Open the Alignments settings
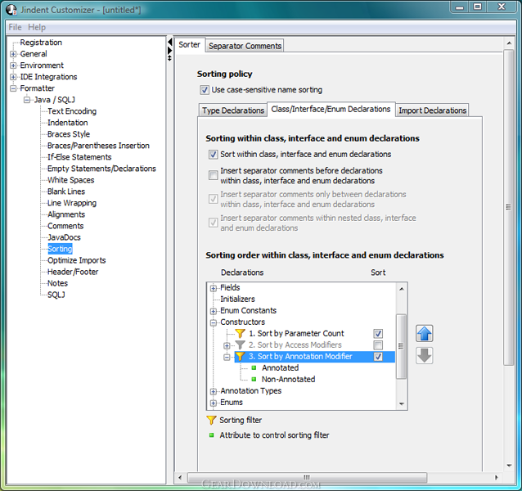The height and width of the screenshot is (491, 522). pyautogui.click(x=66, y=214)
